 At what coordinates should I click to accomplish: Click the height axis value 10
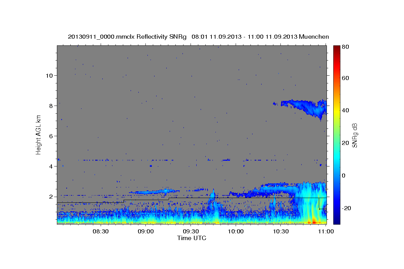(x=49, y=75)
